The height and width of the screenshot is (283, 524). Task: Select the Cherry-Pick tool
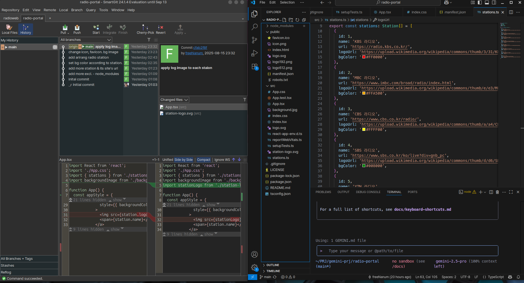[145, 29]
